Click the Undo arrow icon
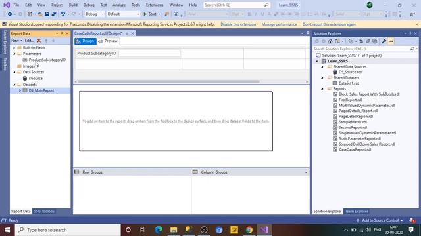The image size is (421, 236). coord(63,14)
